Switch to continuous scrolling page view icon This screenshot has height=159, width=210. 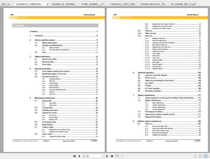pyautogui.click(x=200, y=156)
